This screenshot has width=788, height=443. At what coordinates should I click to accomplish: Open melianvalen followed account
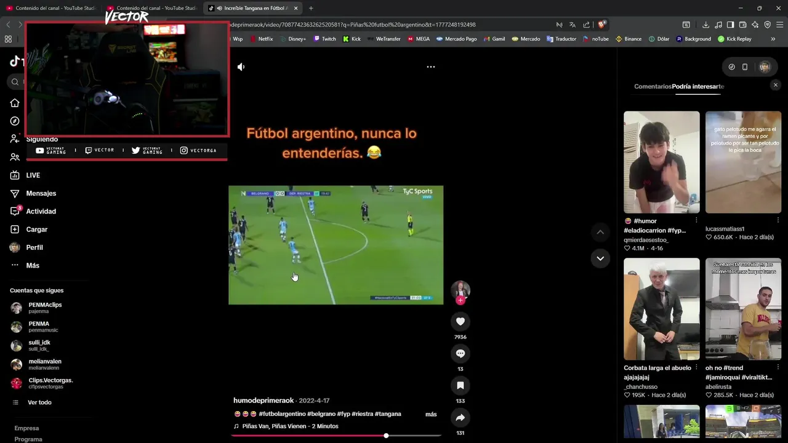44,364
